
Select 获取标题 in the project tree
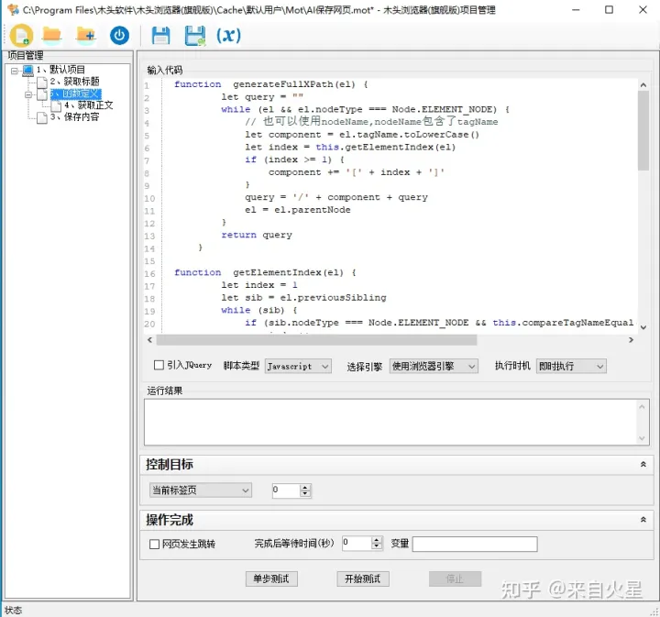(x=74, y=82)
